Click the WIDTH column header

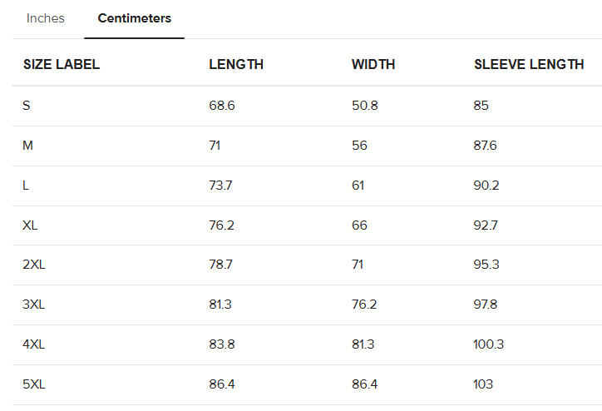point(373,64)
